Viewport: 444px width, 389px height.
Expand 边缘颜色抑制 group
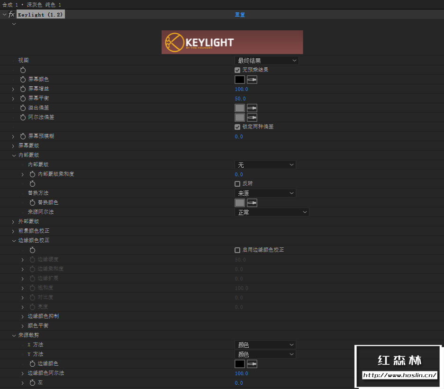(23, 317)
